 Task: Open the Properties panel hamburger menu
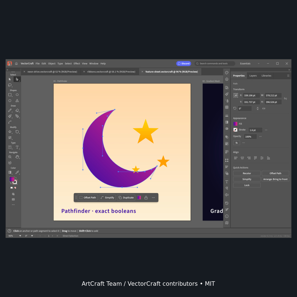(288, 76)
